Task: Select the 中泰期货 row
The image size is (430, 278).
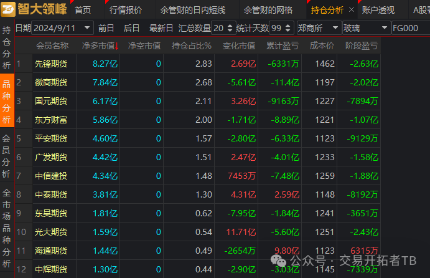Action: pos(198,194)
